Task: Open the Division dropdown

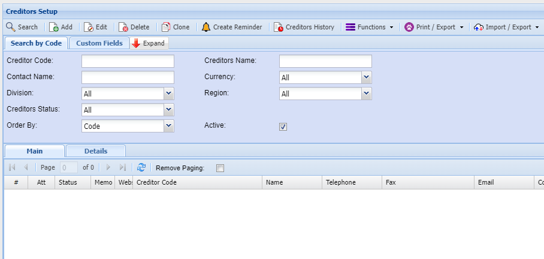Action: click(x=168, y=94)
